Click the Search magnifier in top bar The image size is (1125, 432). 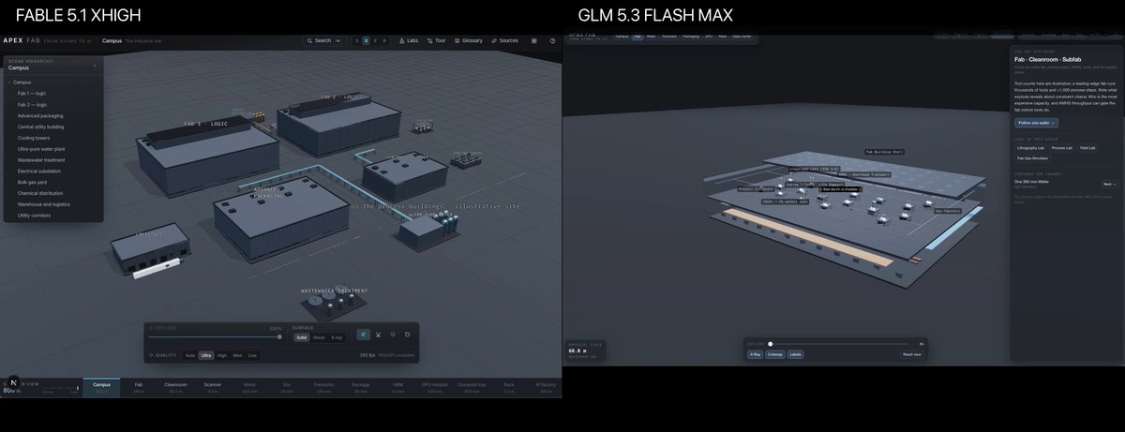pos(310,40)
